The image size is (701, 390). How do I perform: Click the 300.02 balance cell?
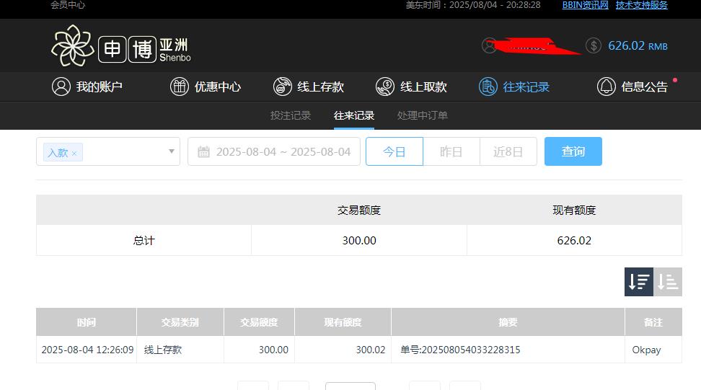click(371, 350)
